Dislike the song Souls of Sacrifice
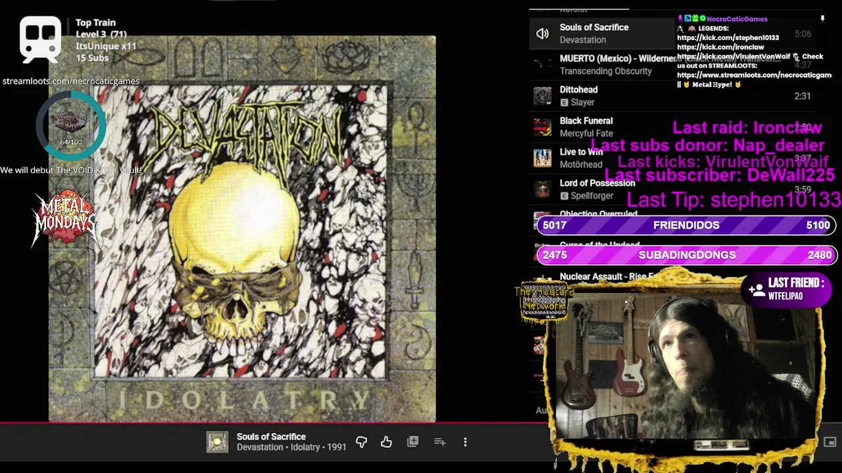Screen dimensions: 842x473 point(361,442)
